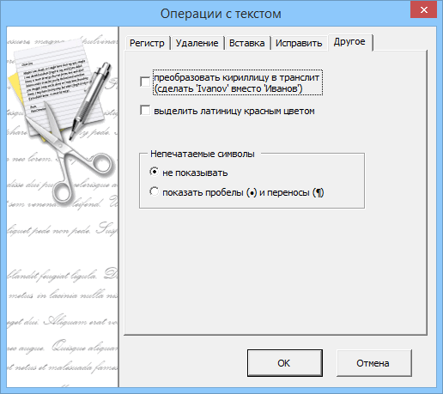This screenshot has height=394, width=443.
Task: Open the Удаление tab
Action: [197, 43]
